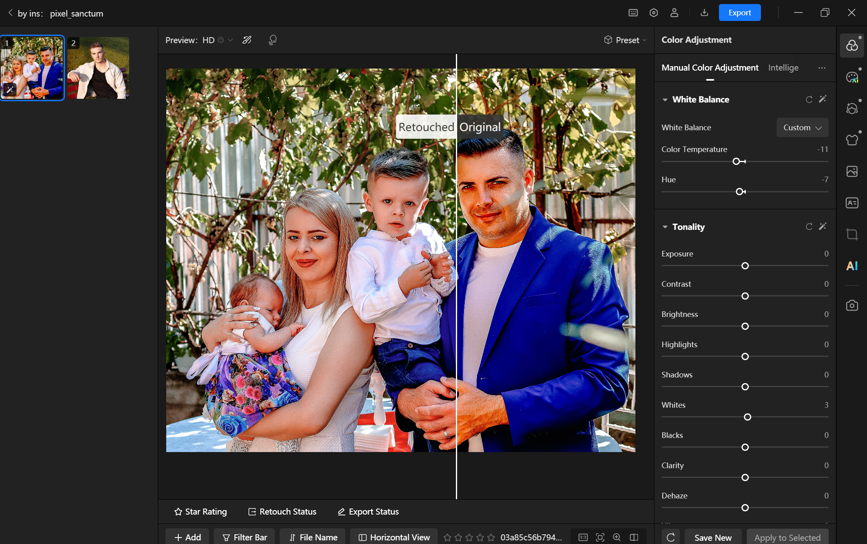Open the palette color styles sidebar icon
The width and height of the screenshot is (867, 544).
click(852, 77)
